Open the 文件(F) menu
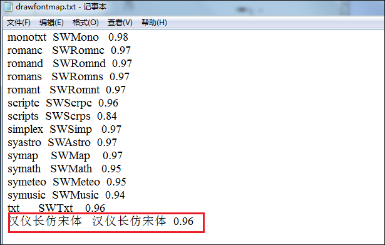 pyautogui.click(x=19, y=23)
